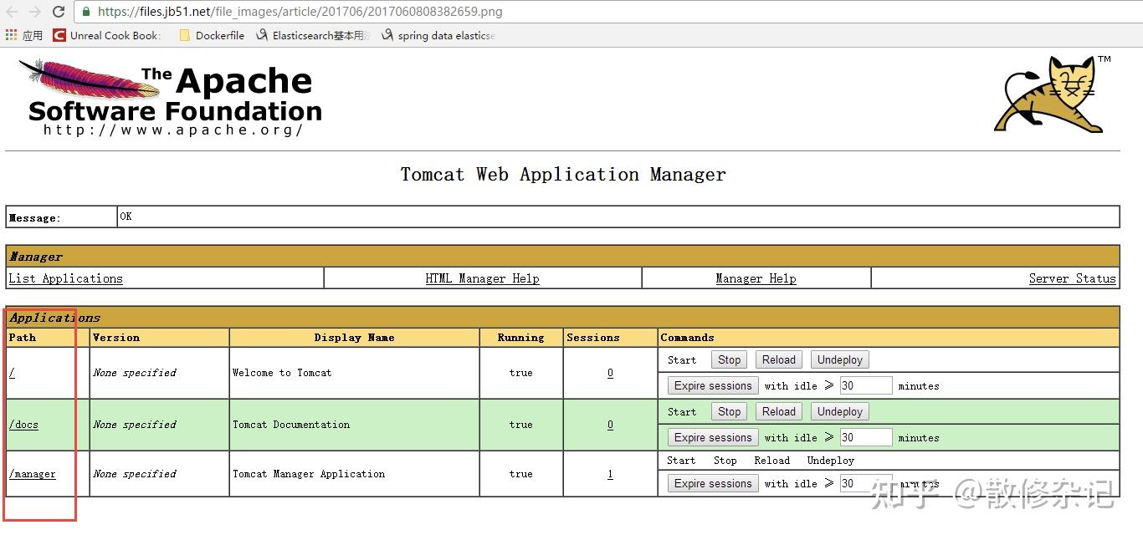
Task: Stop the Tomcat Documentation application
Action: [730, 411]
